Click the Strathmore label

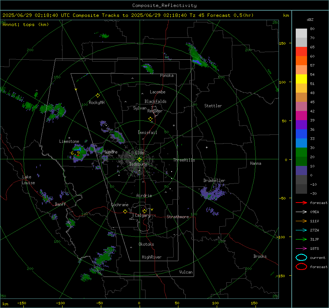pos(178,217)
